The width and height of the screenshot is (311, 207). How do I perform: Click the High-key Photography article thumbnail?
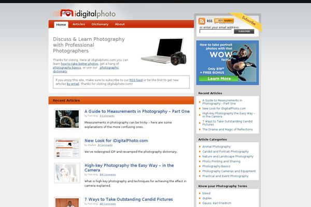[67, 173]
